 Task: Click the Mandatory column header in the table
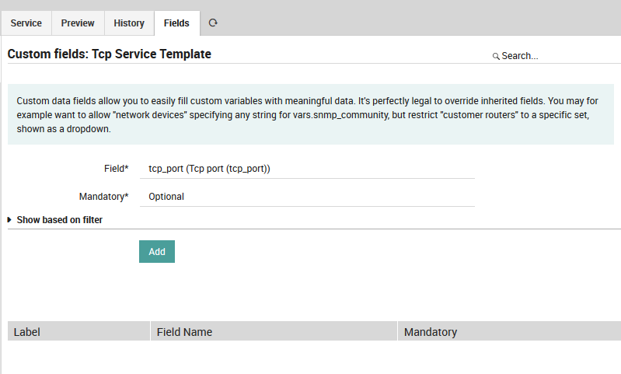pyautogui.click(x=430, y=332)
